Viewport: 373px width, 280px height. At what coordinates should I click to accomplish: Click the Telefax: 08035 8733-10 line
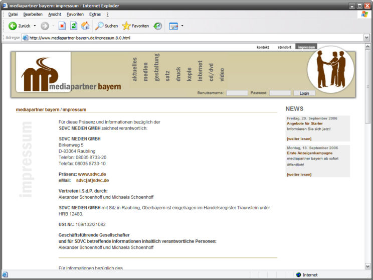coord(82,164)
